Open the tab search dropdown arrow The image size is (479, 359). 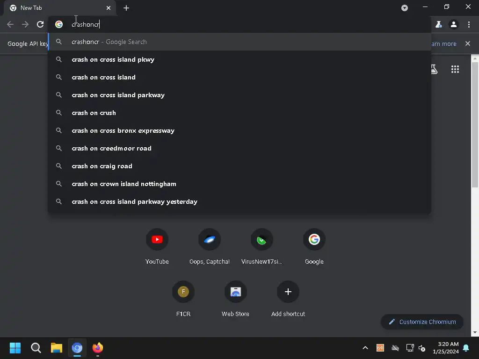tap(405, 8)
